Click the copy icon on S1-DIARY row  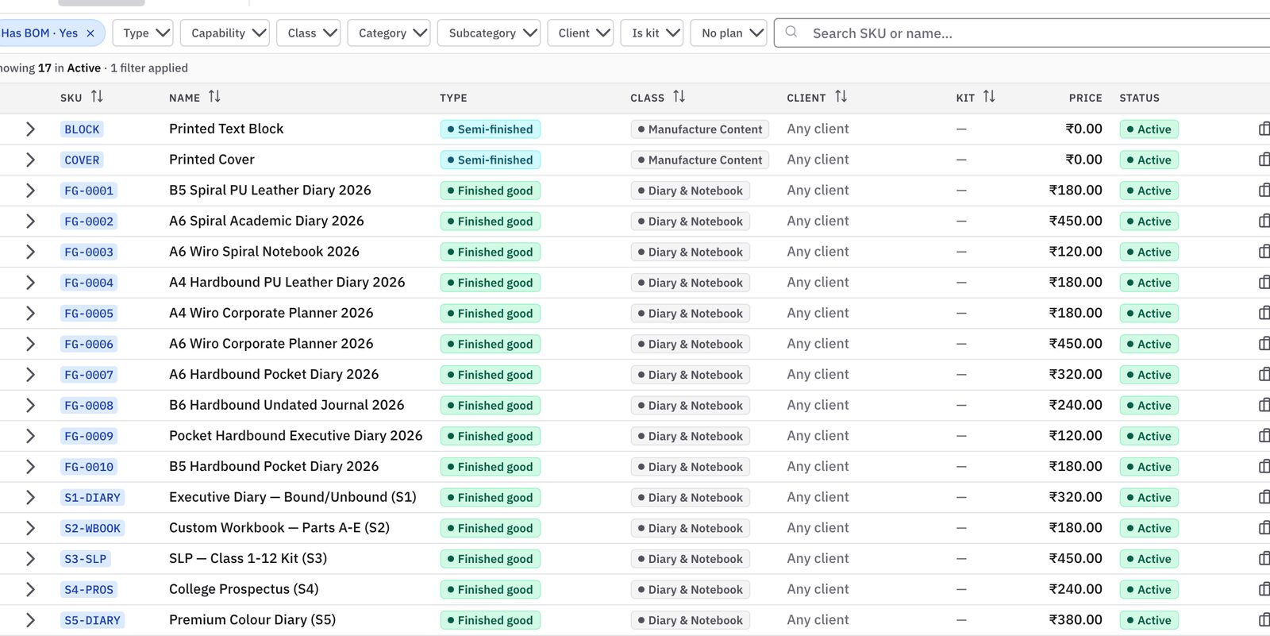tap(1264, 497)
